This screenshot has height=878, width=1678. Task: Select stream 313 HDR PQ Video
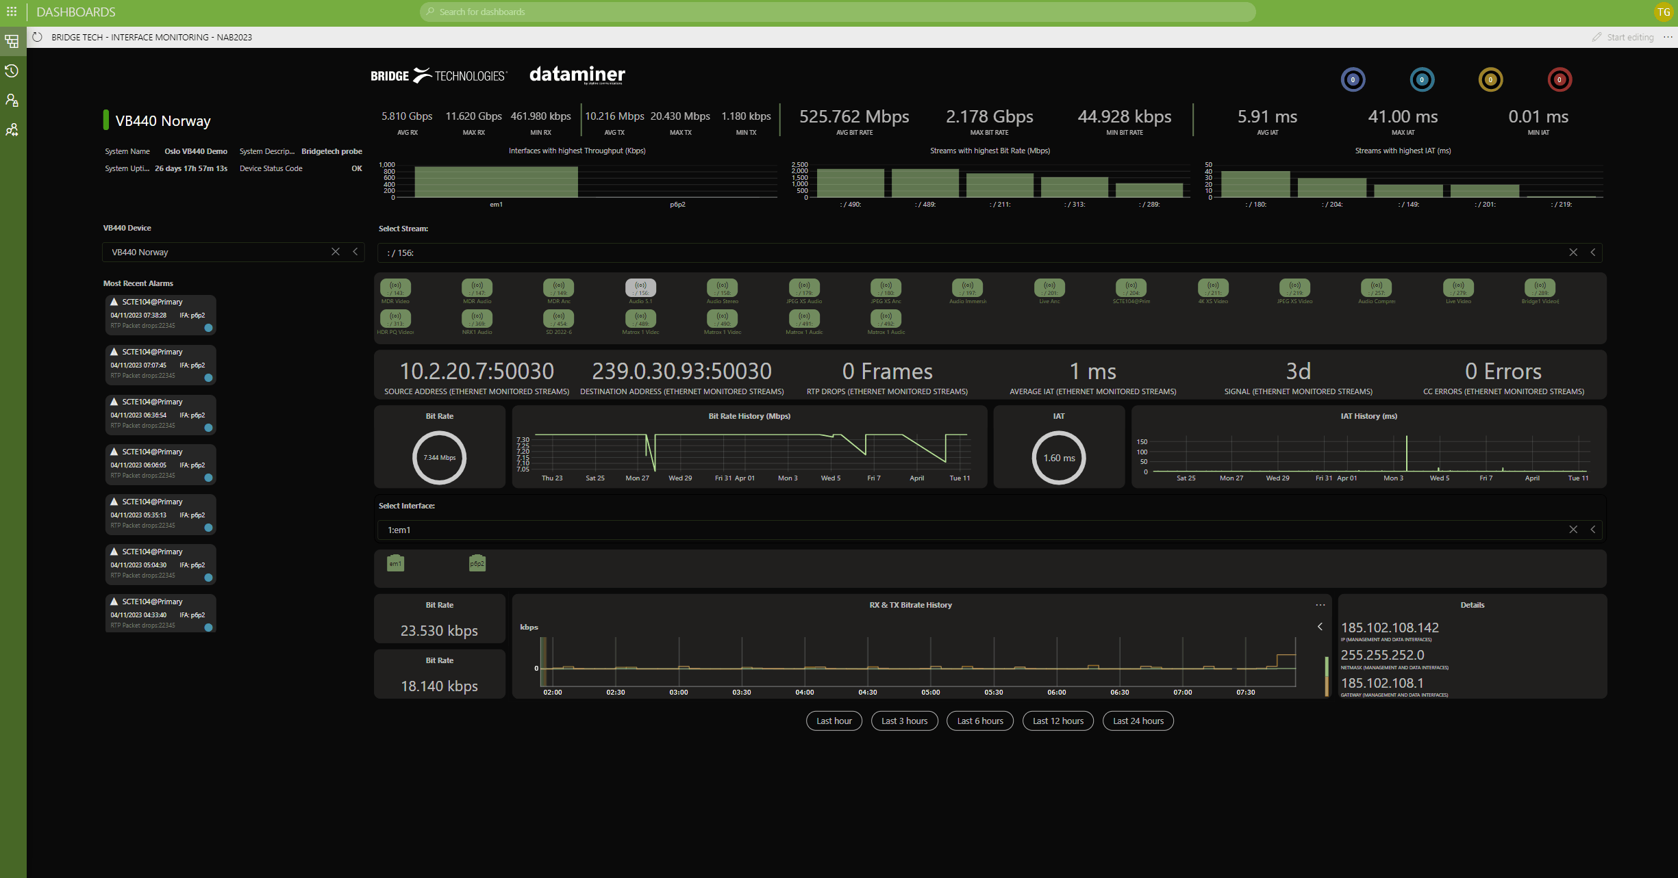396,319
